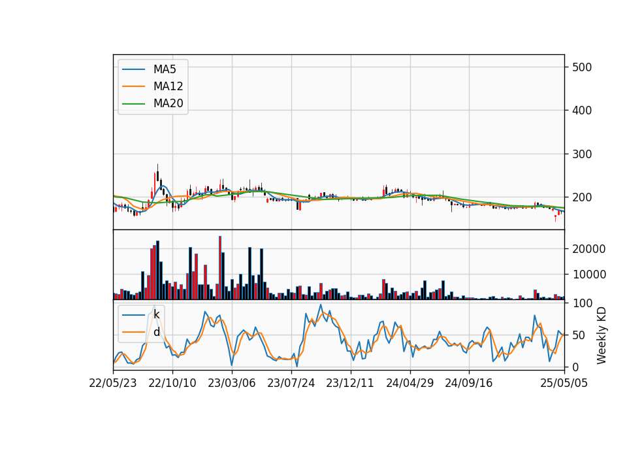Click the 25/05/05 date label
The width and height of the screenshot is (627, 451).
[x=564, y=383]
